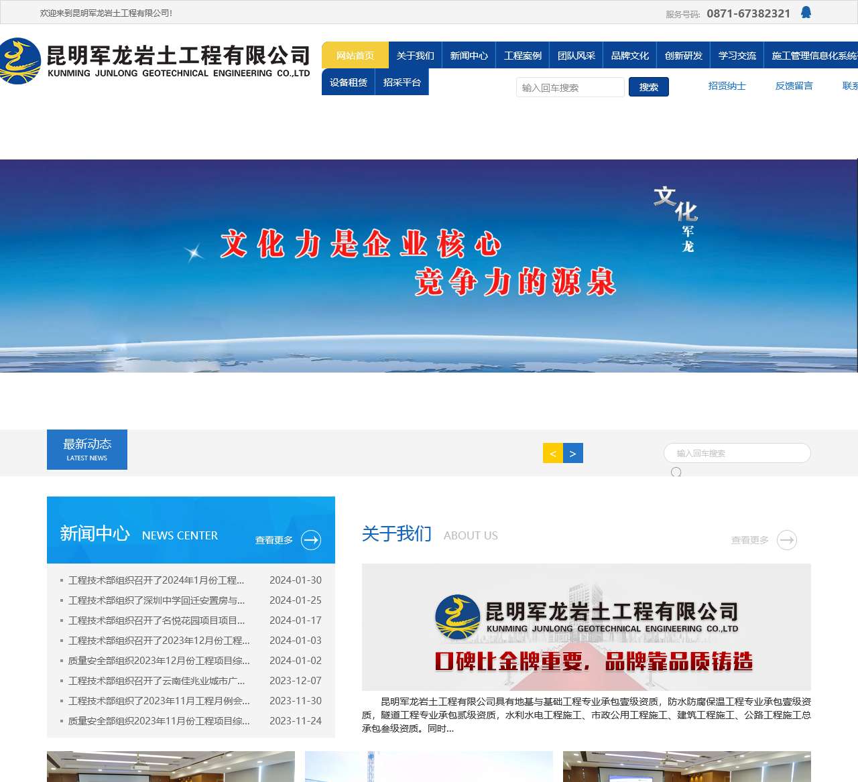858x782 pixels.
Task: Open 学习交流 menu item
Action: 737,56
